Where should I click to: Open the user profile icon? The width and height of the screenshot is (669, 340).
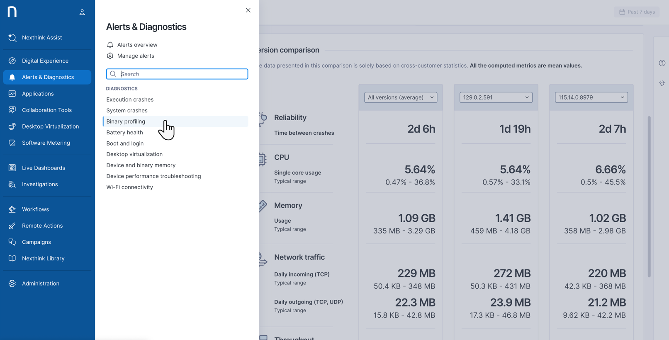(x=82, y=12)
